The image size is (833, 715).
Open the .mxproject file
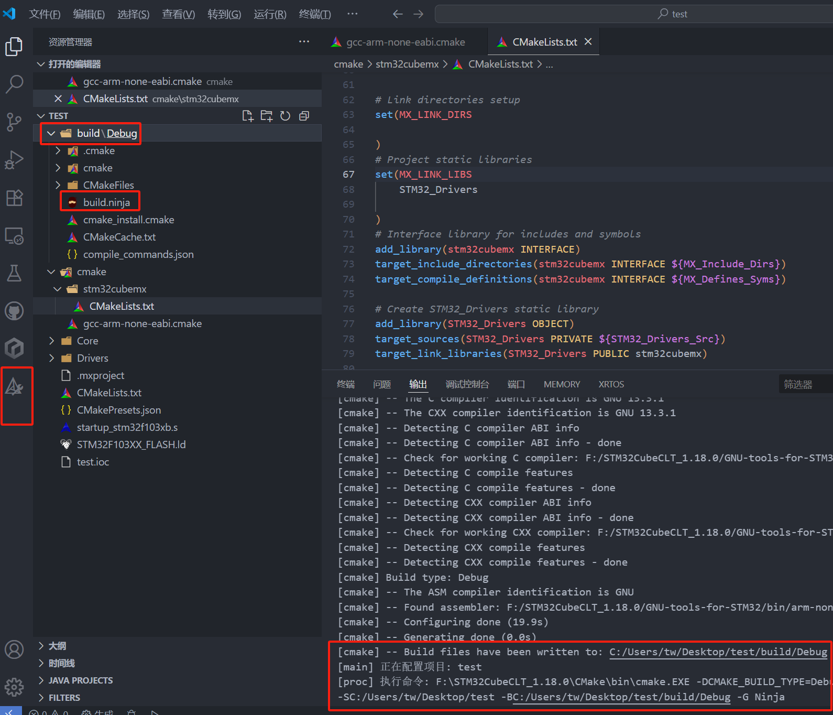click(101, 375)
